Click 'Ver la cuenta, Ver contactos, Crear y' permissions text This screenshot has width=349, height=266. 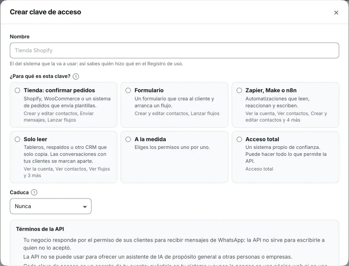tap(286, 117)
